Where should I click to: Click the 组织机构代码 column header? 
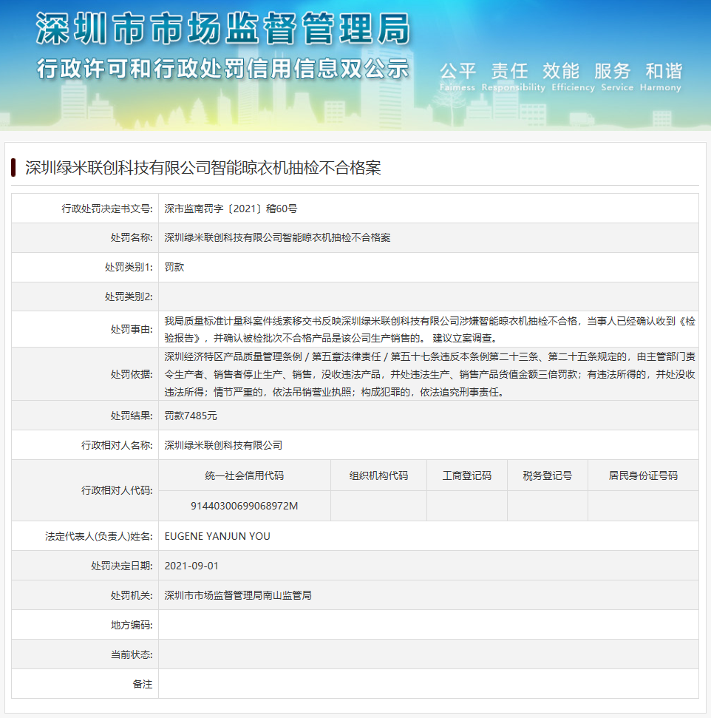click(378, 475)
